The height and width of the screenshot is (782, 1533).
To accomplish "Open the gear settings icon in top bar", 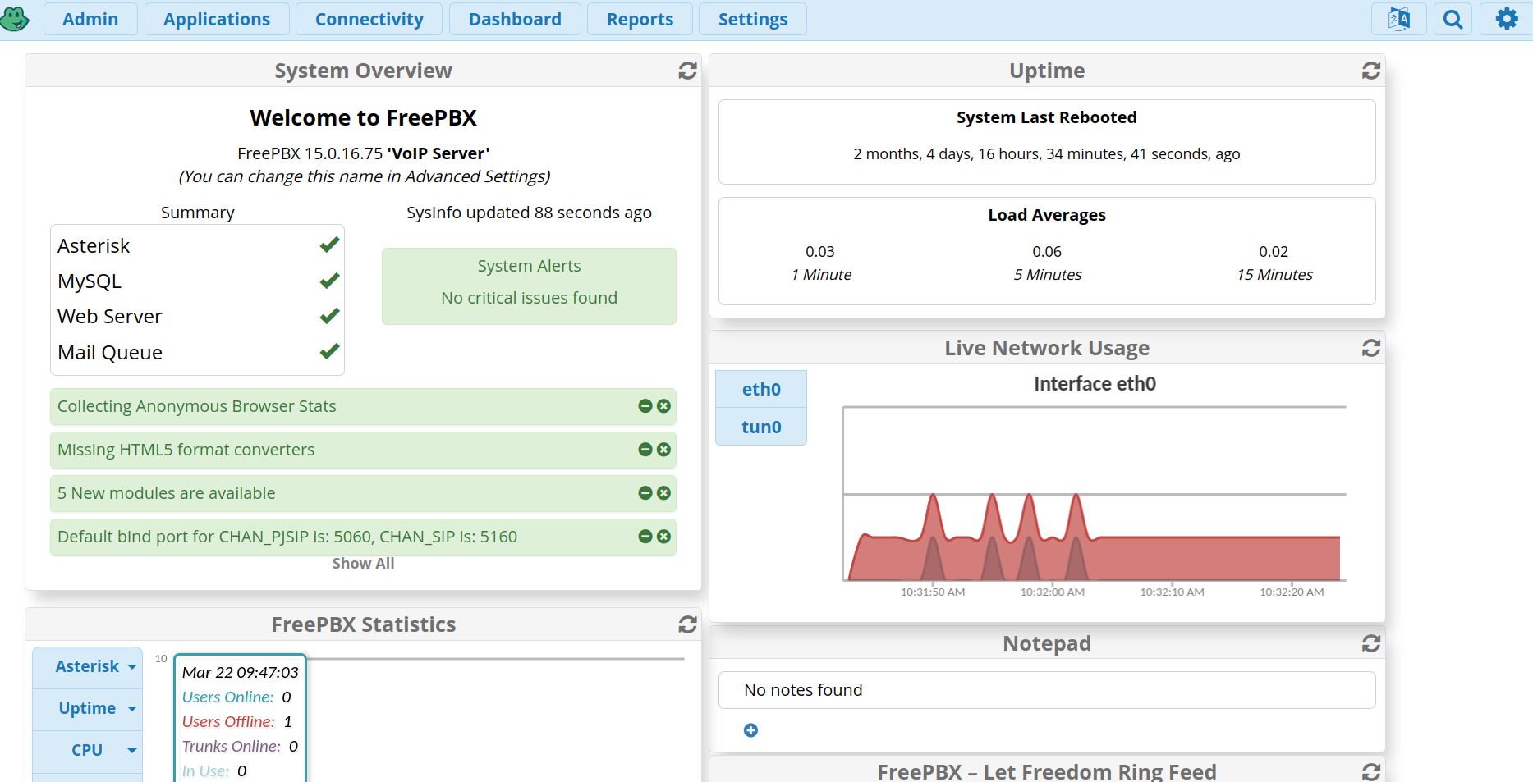I will pos(1506,19).
